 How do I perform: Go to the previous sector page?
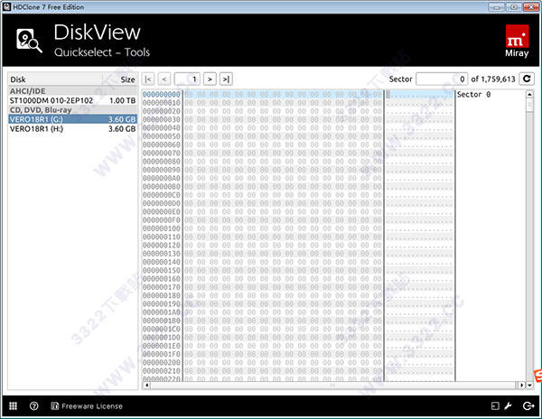[x=164, y=79]
